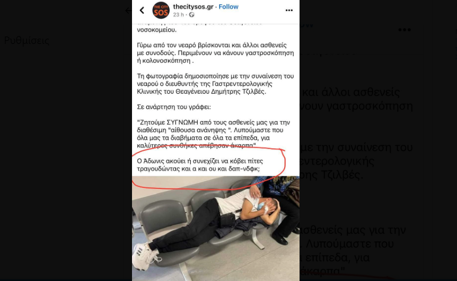Go back using the black chevron arrow
This screenshot has width=457, height=281.
click(142, 11)
